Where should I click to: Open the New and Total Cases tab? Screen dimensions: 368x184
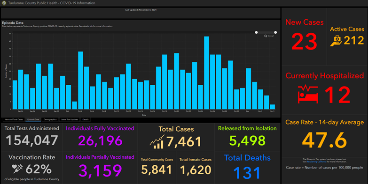(x=14, y=119)
